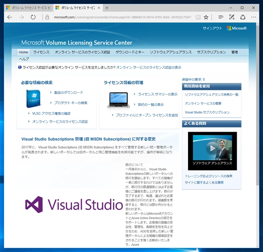This screenshot has height=252, width=263.
Task: Click the Visual Studio logo
Action: pos(74,204)
